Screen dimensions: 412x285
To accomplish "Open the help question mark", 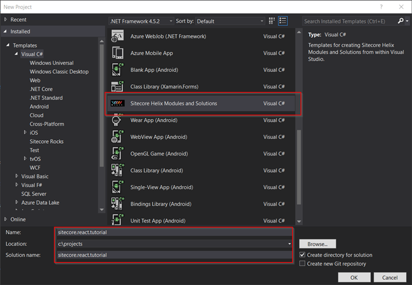I will pyautogui.click(x=381, y=7).
